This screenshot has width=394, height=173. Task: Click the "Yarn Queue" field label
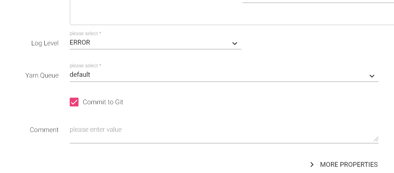(42, 75)
